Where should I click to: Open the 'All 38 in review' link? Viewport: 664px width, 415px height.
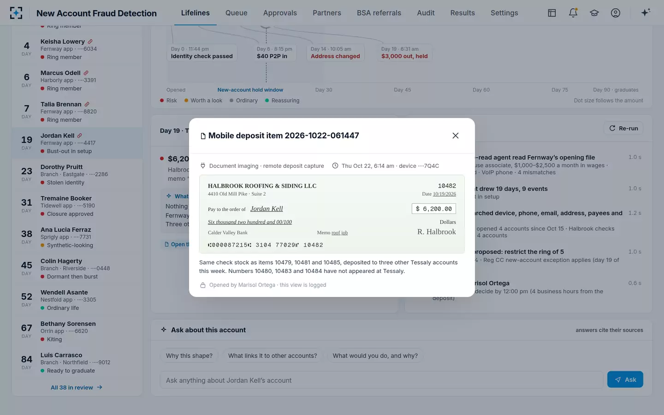(x=77, y=387)
